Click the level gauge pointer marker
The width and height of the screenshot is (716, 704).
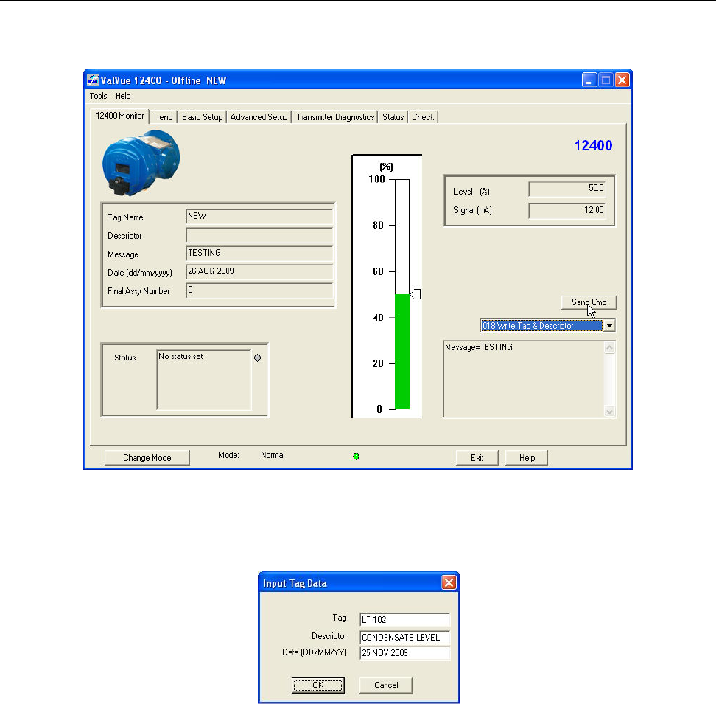tap(415, 294)
